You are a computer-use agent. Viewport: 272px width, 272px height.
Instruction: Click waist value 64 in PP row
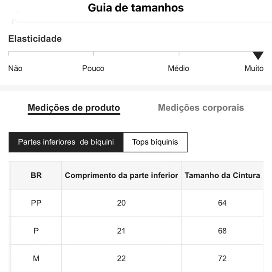[222, 203]
